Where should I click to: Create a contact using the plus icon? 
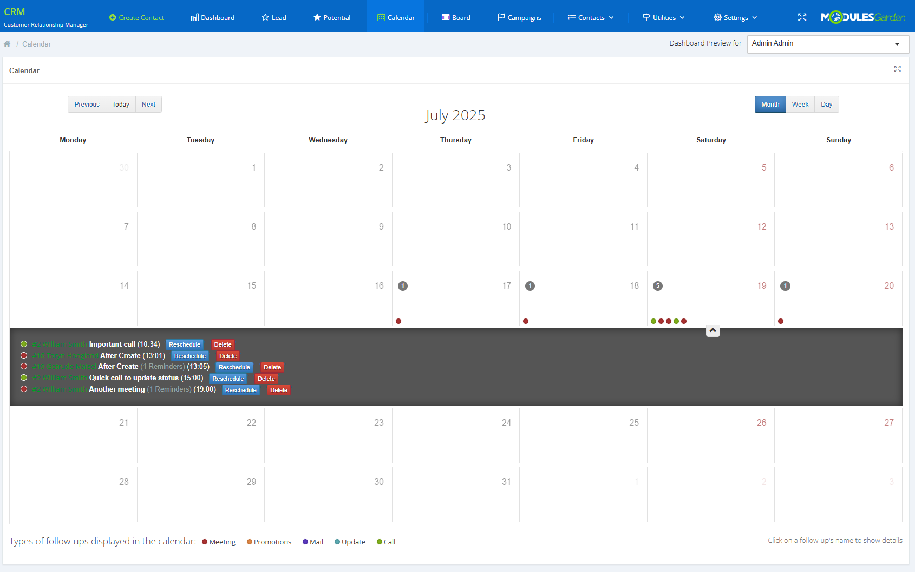coord(112,17)
